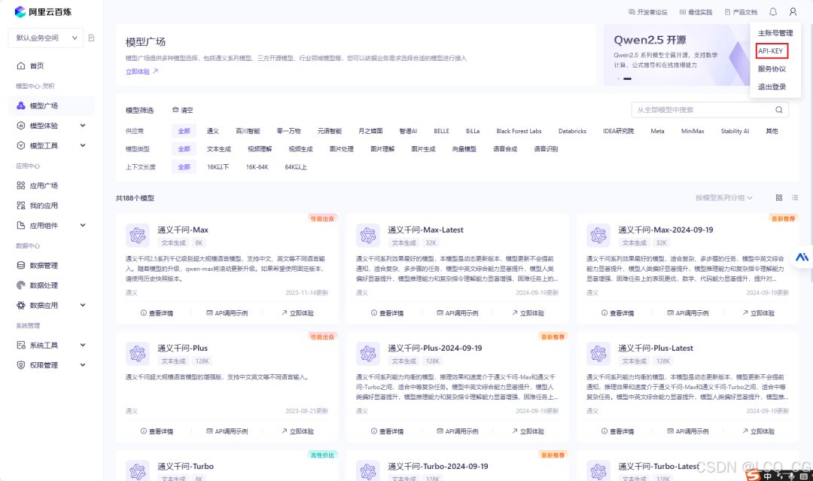This screenshot has width=813, height=481.
Task: Filter provider by Stability AI
Action: point(735,131)
